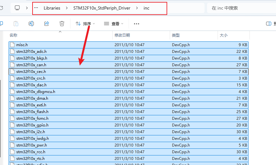Navigate to the Libraries breadcrumb folder
This screenshot has width=276, height=165.
52,8
